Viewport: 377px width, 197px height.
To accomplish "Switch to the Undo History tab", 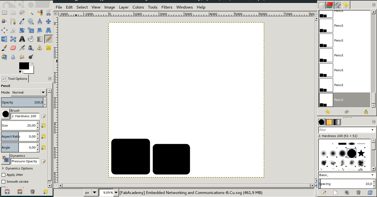I will [x=346, y=5].
